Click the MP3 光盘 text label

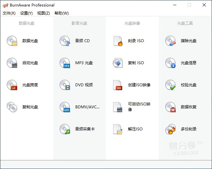pos(84,63)
